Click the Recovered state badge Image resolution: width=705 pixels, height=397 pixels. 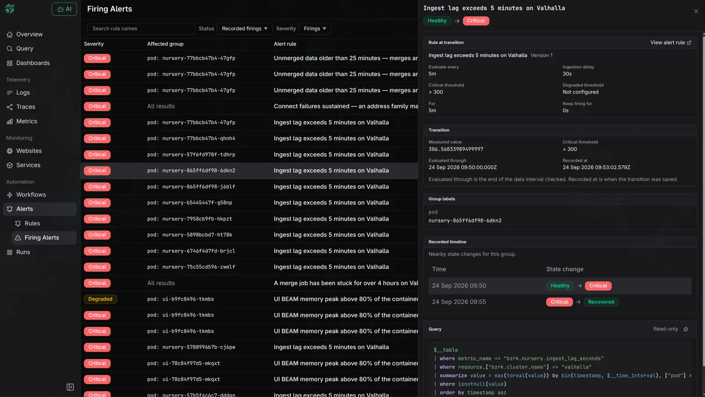[601, 302]
